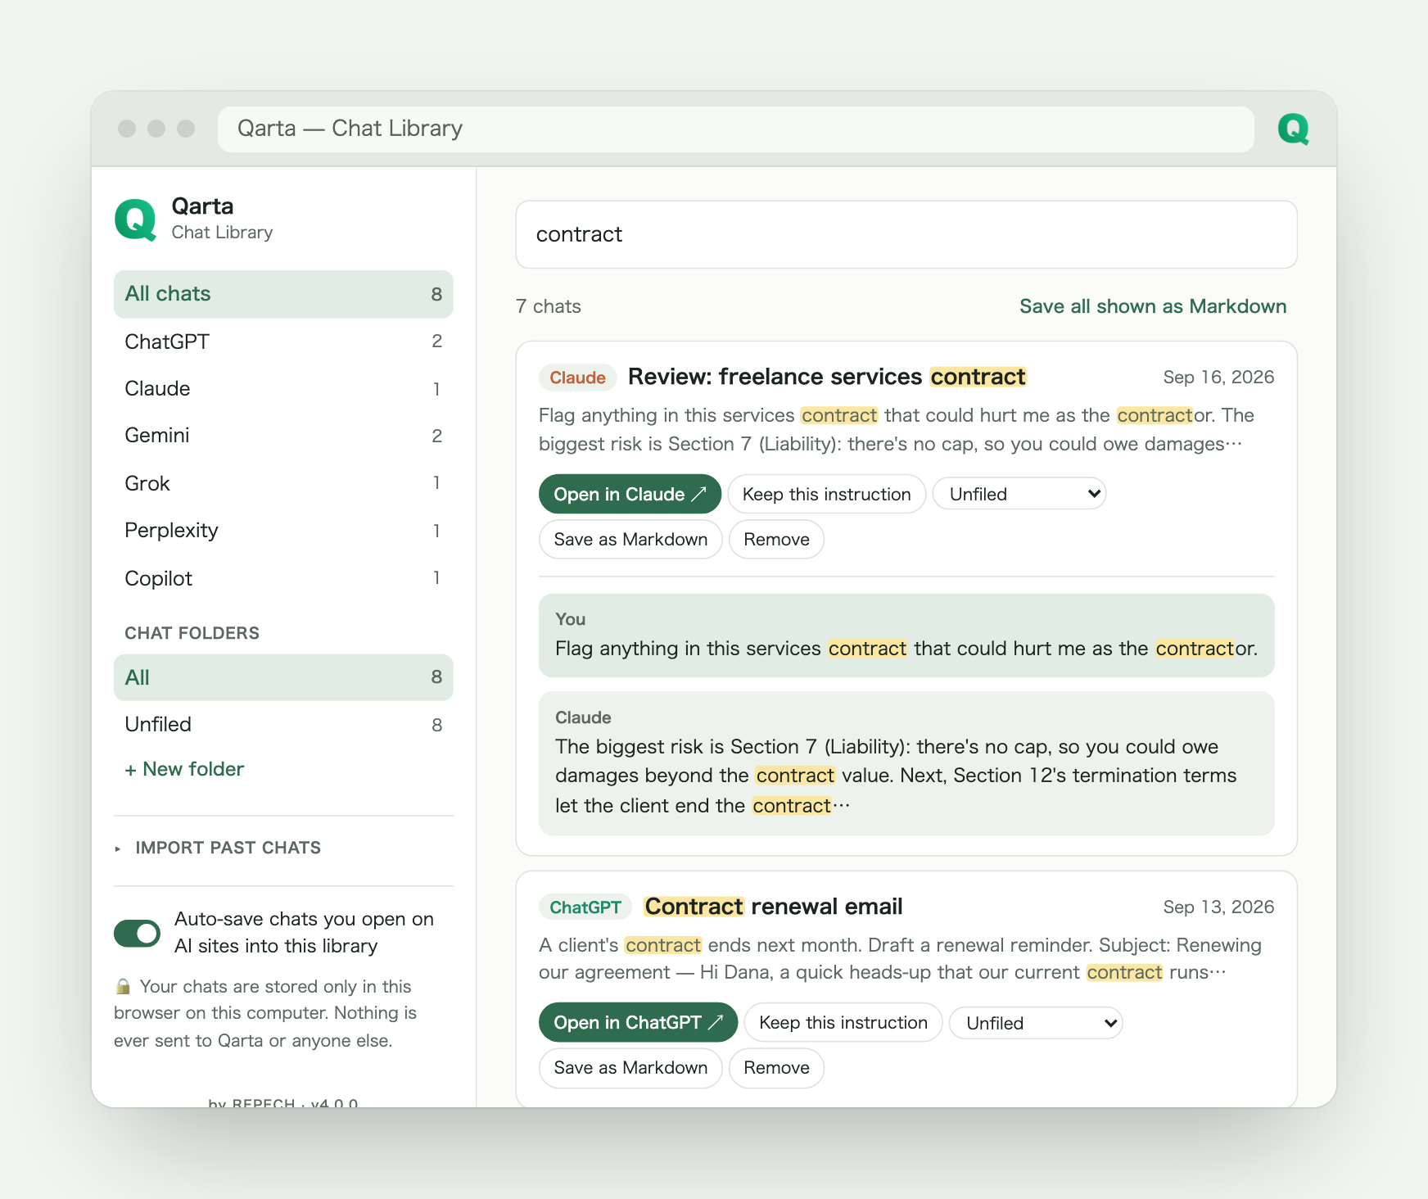This screenshot has width=1428, height=1199.
Task: Show only Perplexity chats
Action: click(283, 531)
